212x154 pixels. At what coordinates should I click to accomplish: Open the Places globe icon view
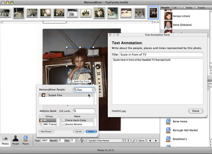point(25,140)
